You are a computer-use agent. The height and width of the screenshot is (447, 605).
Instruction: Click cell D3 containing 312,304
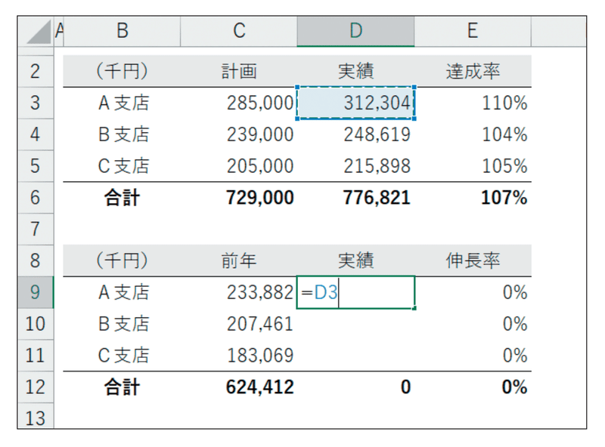(355, 103)
